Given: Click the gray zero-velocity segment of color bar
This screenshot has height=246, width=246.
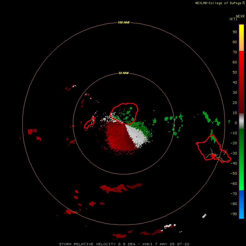Looking at the screenshot, I should coord(241,121).
